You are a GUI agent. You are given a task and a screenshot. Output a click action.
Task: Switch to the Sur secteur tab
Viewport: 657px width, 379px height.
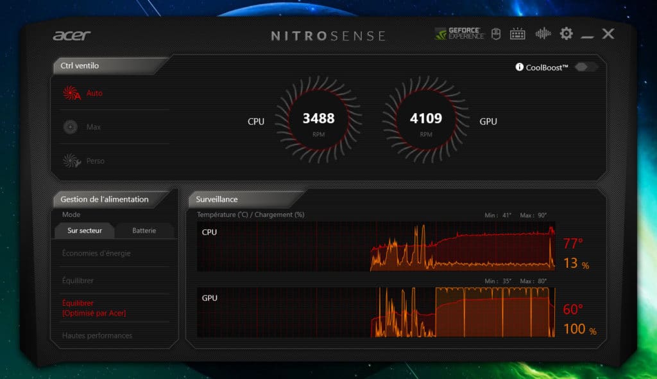tap(85, 231)
